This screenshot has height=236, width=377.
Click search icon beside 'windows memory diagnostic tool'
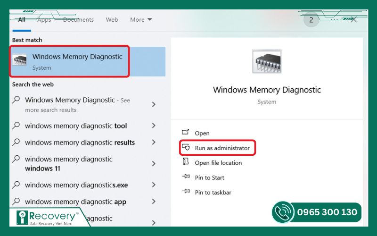coord(16,125)
